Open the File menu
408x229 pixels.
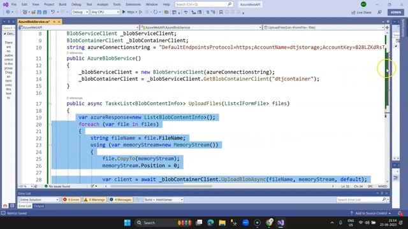pyautogui.click(x=14, y=4)
